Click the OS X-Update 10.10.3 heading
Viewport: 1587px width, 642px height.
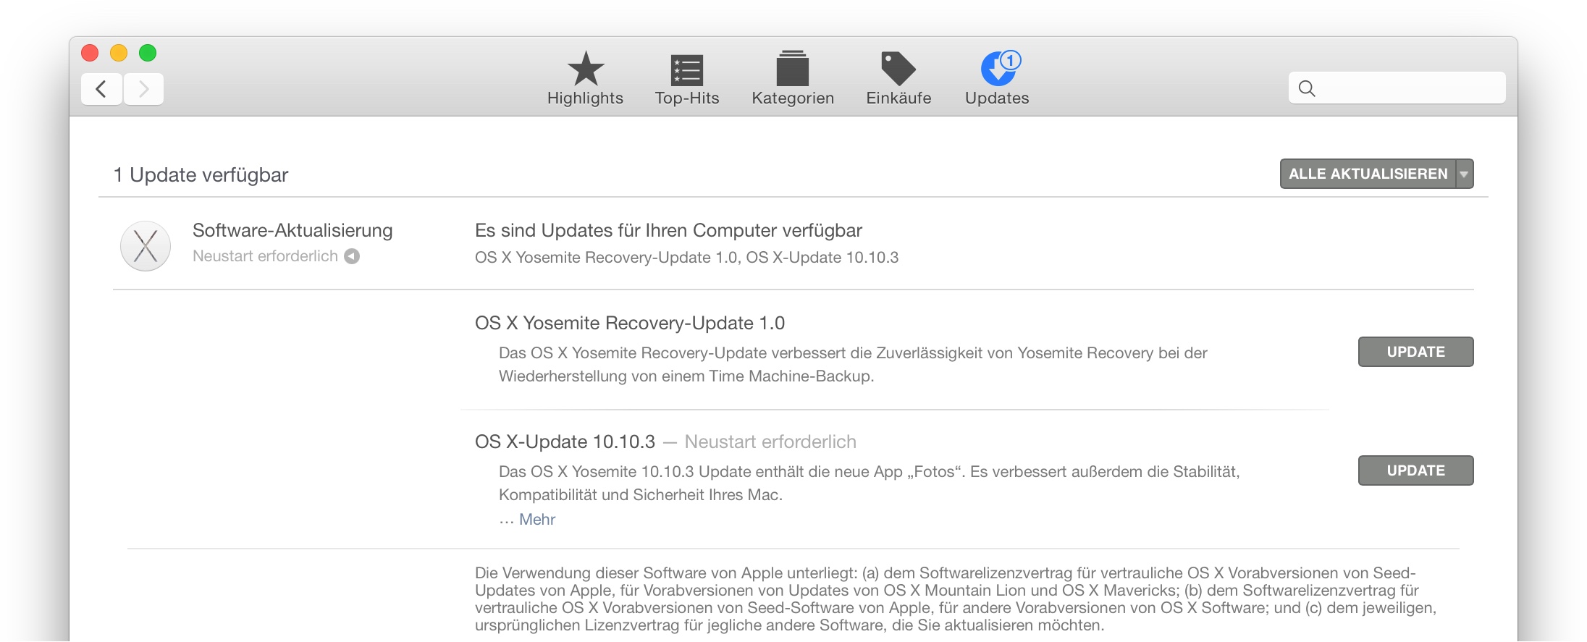pos(565,442)
